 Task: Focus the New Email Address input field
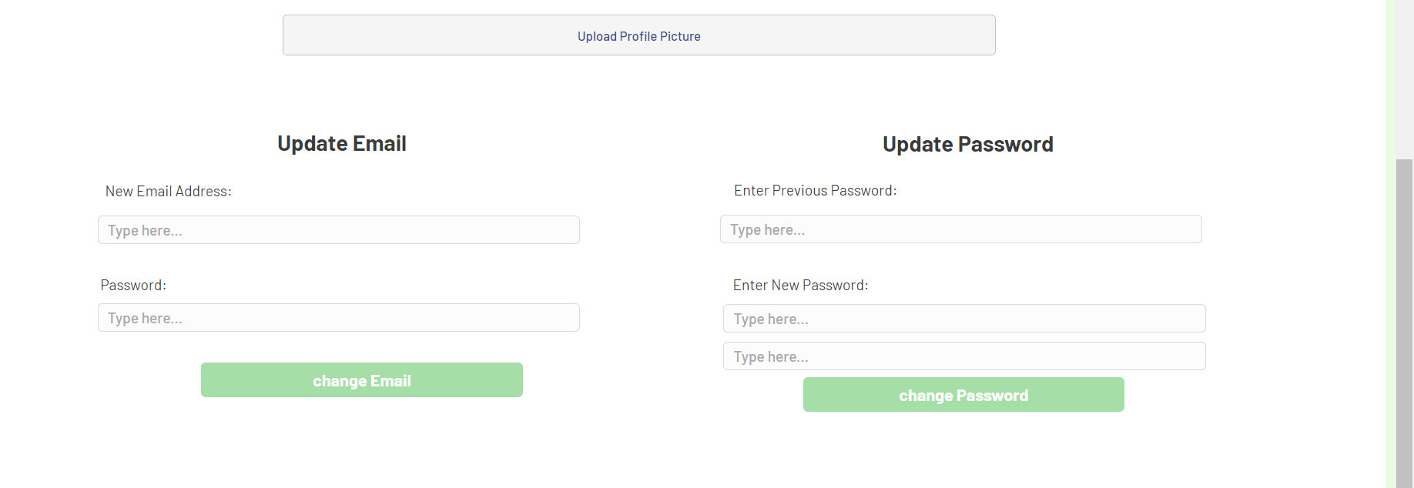point(338,230)
